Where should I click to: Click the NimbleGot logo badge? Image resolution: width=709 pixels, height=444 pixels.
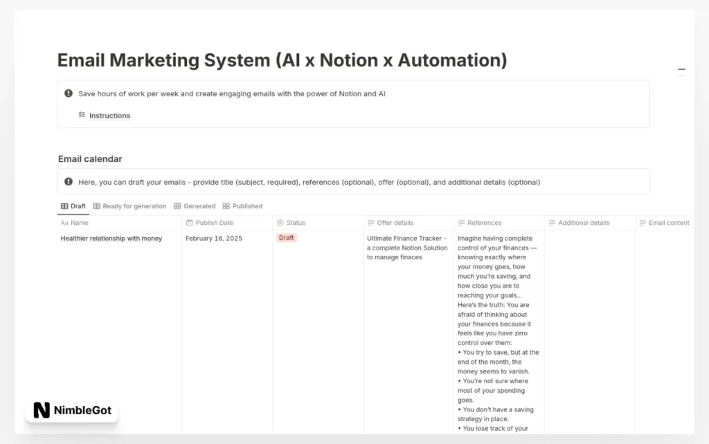click(72, 410)
